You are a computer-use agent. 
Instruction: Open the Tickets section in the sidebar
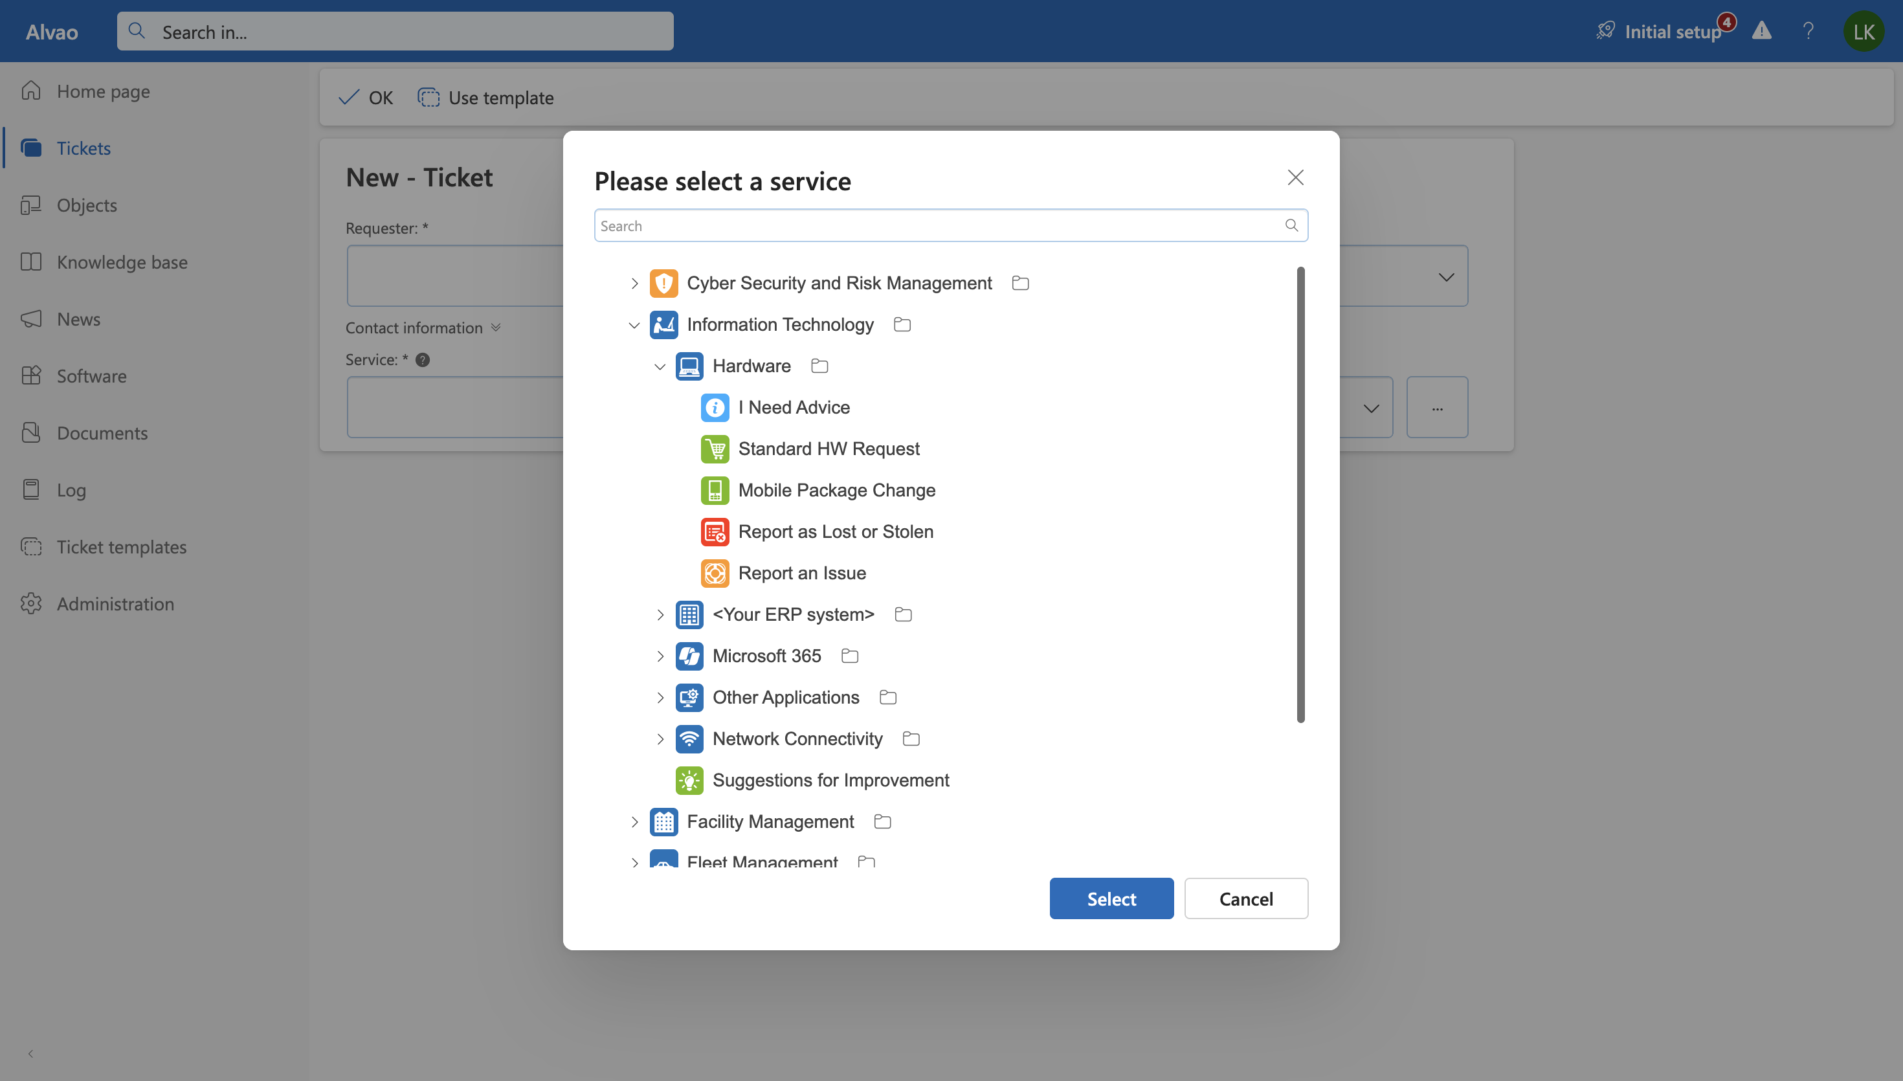pos(83,148)
